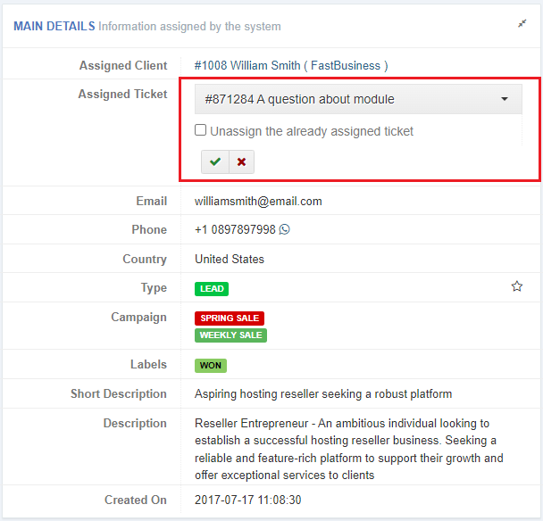543x521 pixels.
Task: Click the Country field label
Action: [145, 260]
